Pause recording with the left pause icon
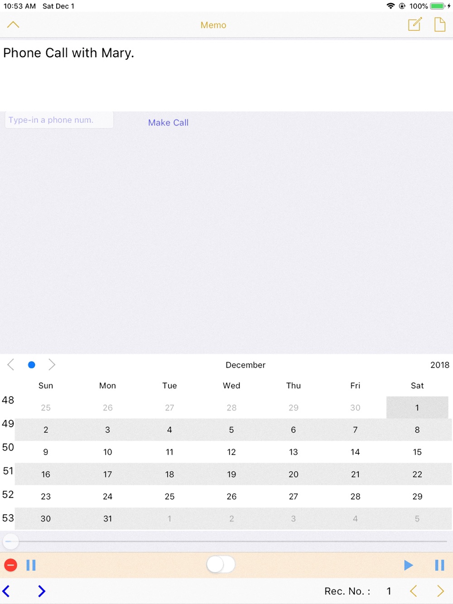 click(31, 565)
